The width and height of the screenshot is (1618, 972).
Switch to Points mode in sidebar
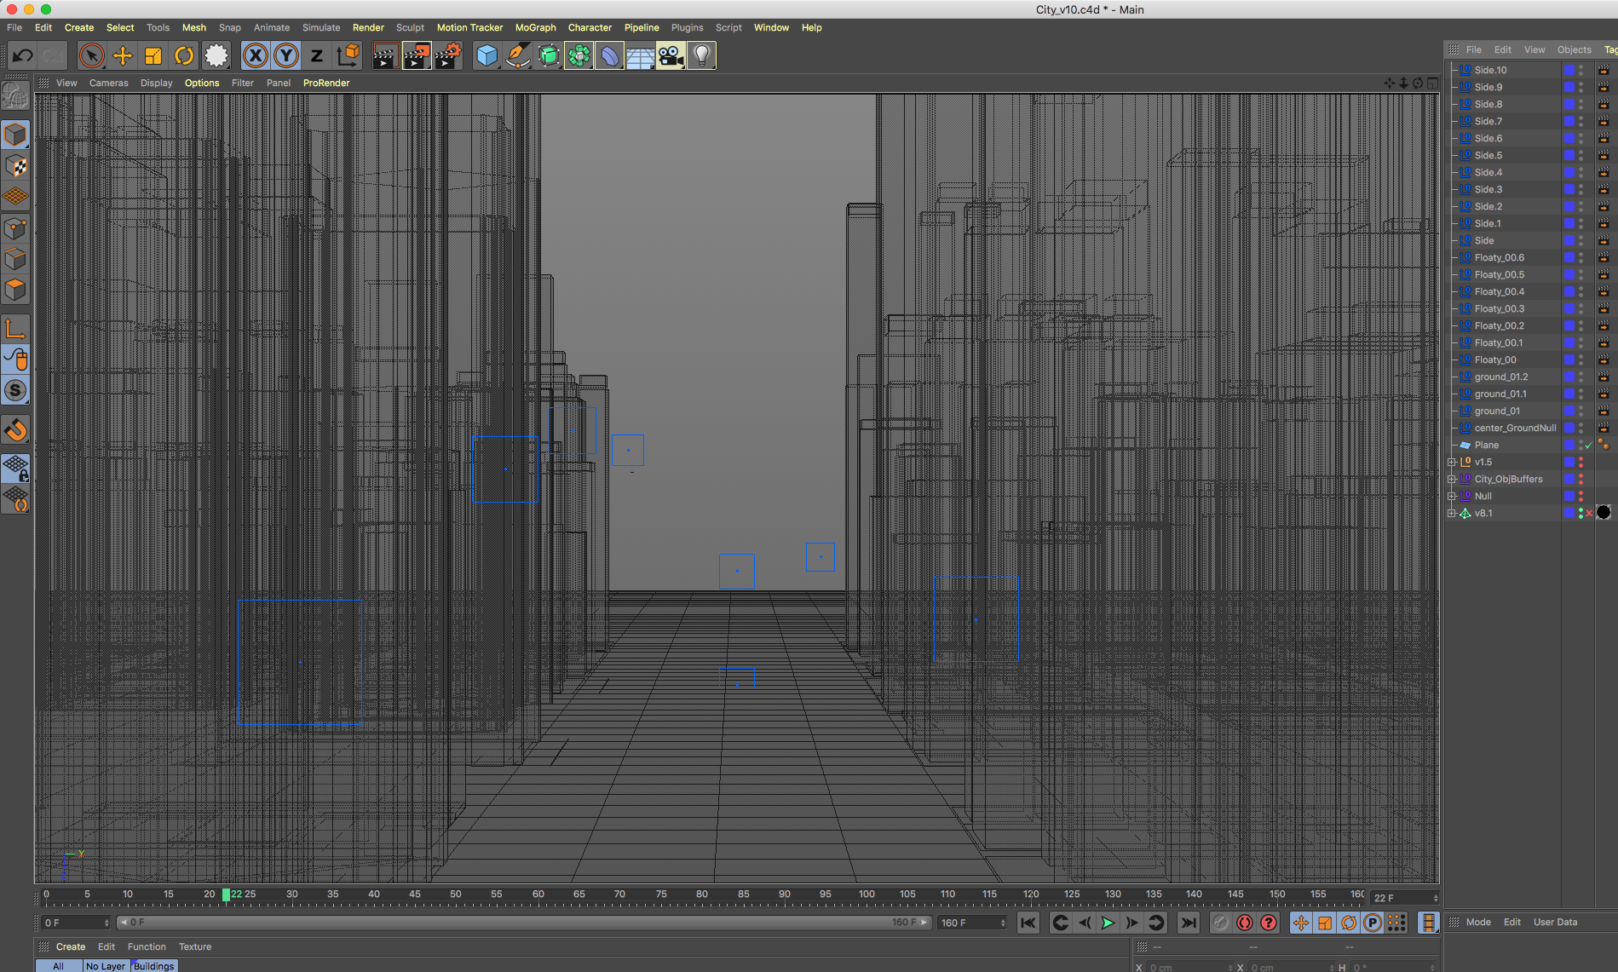[x=15, y=228]
